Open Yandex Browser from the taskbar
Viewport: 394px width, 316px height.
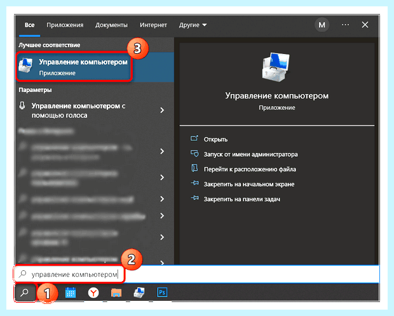pos(93,293)
